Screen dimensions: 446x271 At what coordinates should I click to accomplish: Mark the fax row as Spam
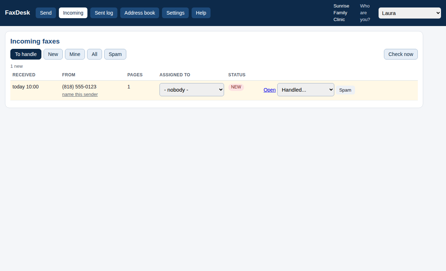pos(345,90)
